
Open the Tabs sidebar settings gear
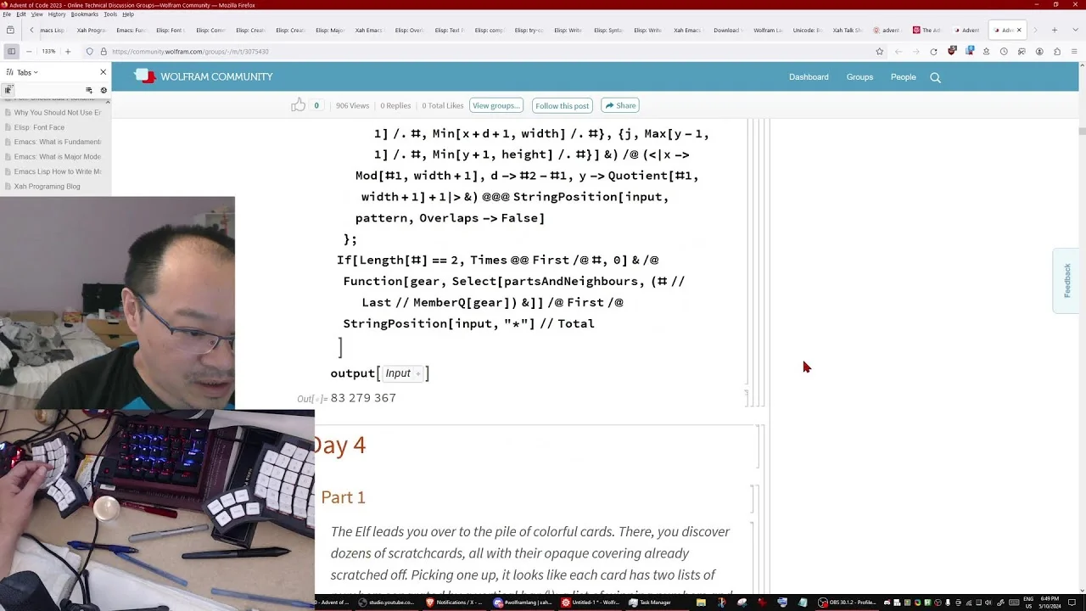click(x=104, y=90)
